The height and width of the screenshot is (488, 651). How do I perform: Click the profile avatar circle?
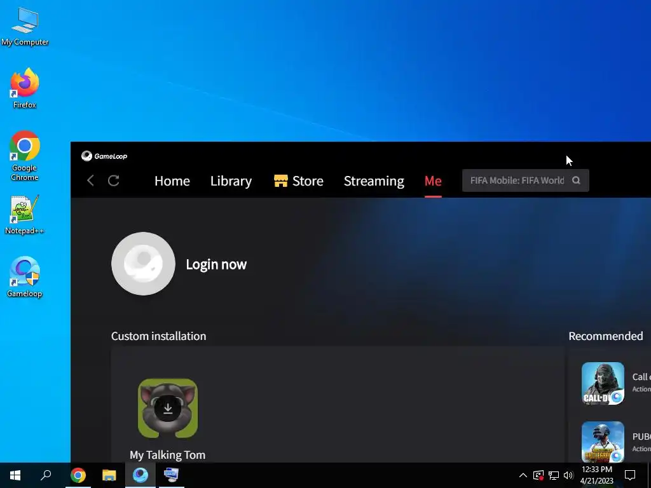143,264
